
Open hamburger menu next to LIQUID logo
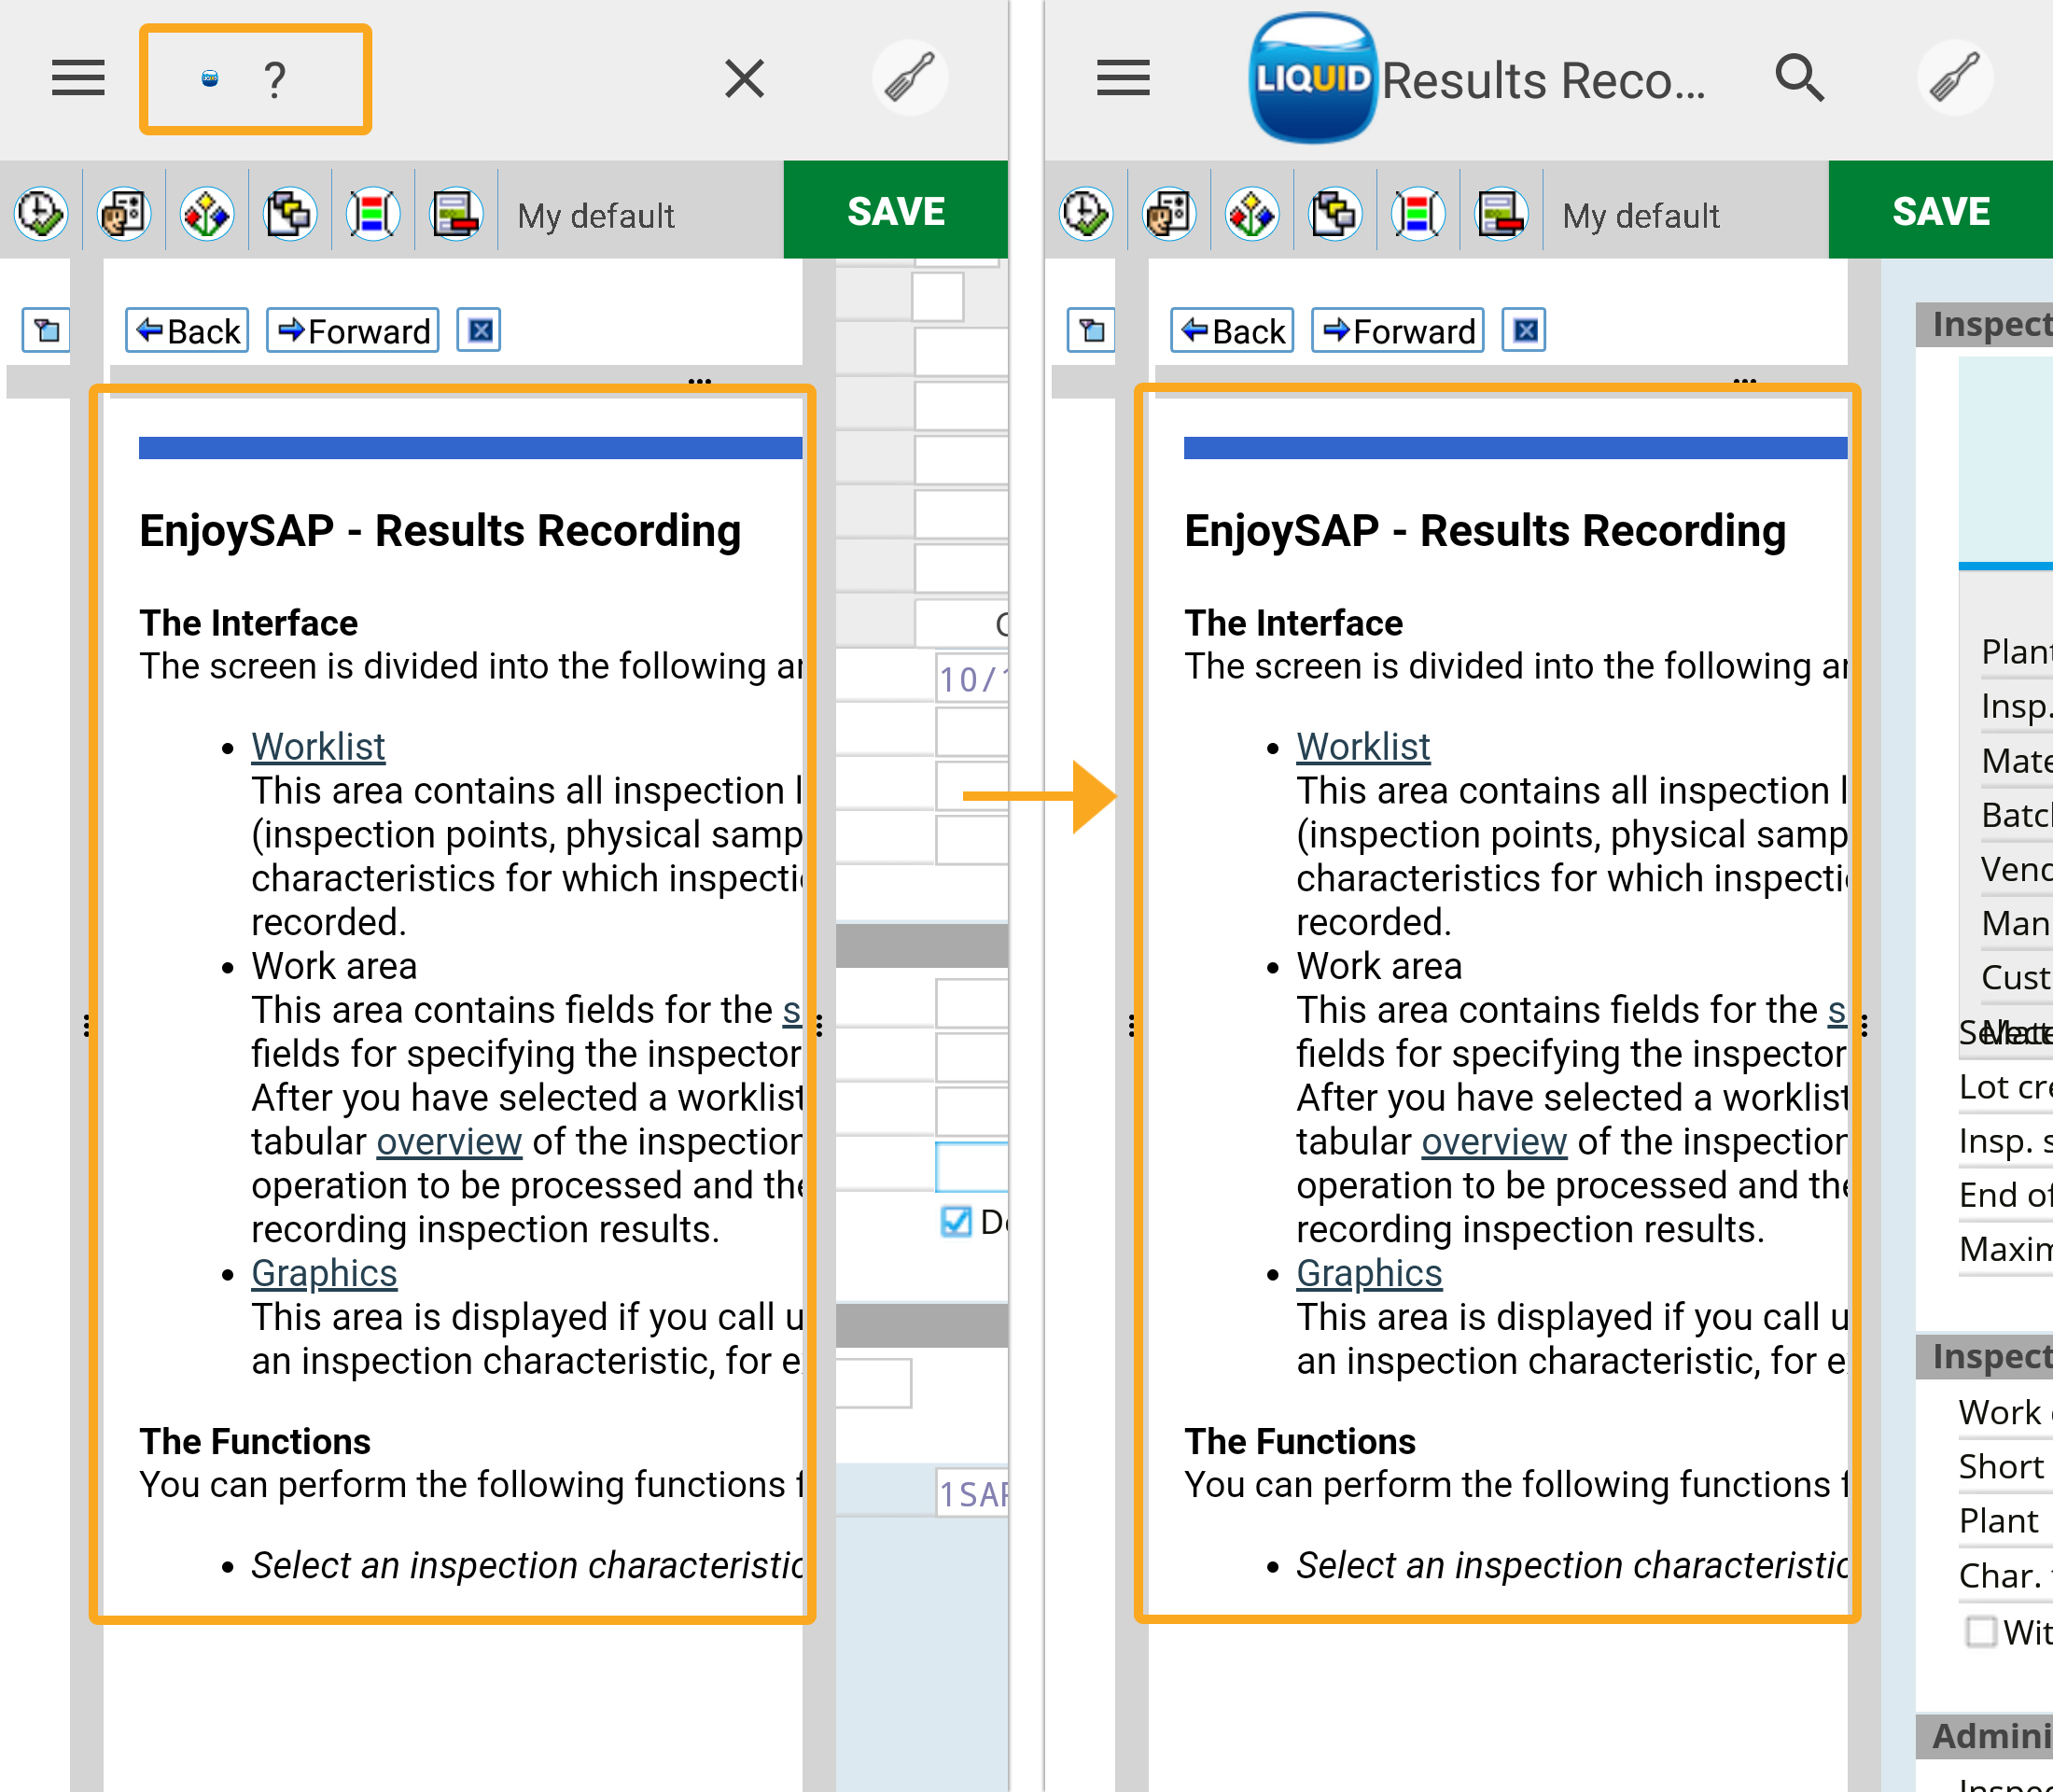point(1123,78)
